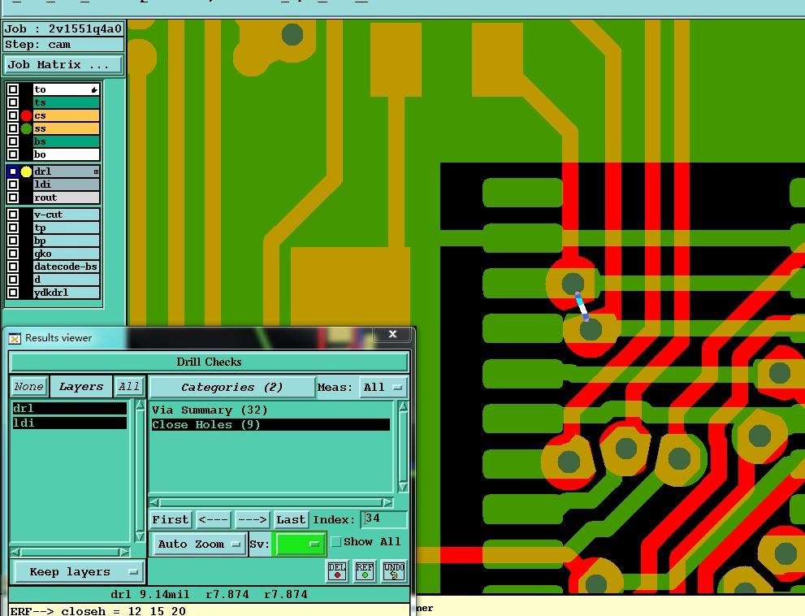Go to the First result
Image resolution: width=805 pixels, height=616 pixels.
point(171,519)
